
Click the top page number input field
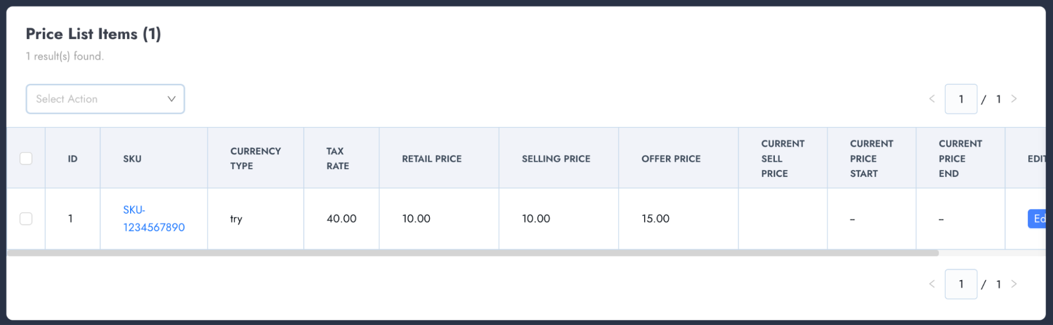(x=961, y=99)
